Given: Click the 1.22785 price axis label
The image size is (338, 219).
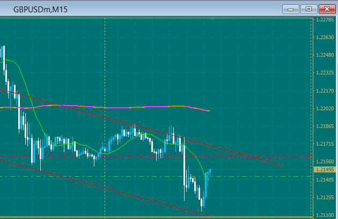Looking at the screenshot, I should click(x=325, y=20).
